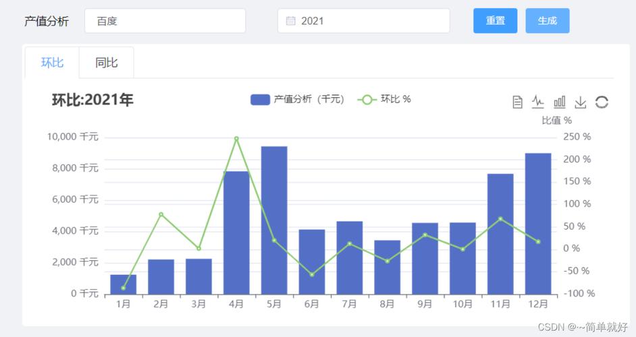Switch to the 同比 tab

coord(106,63)
